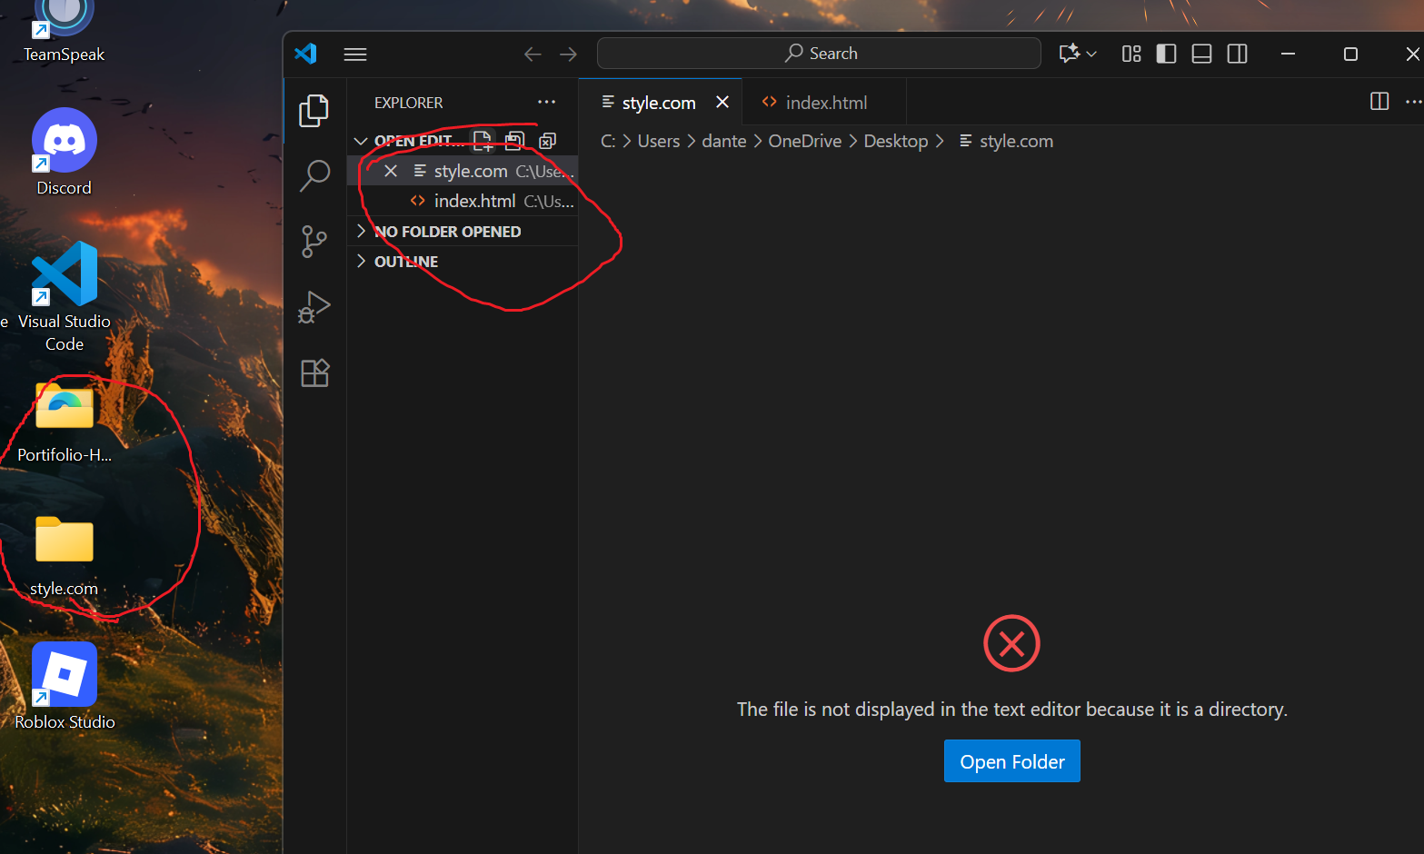This screenshot has width=1424, height=854.
Task: Expand the Outline section
Action: point(463,262)
